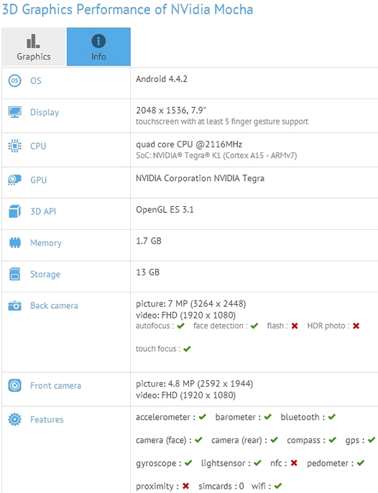Click the 'SoC: NVIDIA Tegra K1' line
Viewport: 378px width, 493px height.
216,156
